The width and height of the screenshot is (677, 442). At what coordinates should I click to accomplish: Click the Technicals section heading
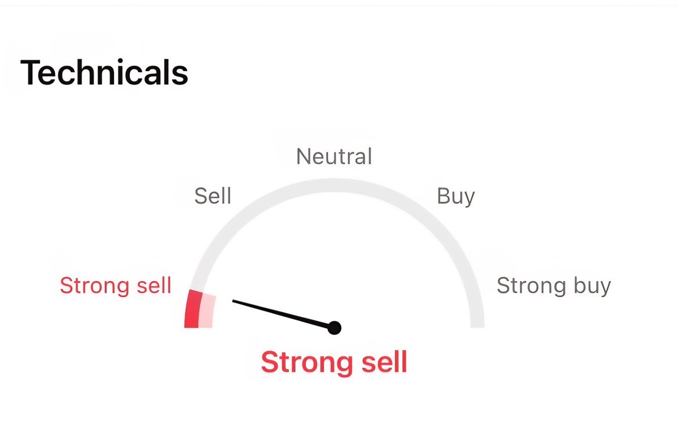104,73
